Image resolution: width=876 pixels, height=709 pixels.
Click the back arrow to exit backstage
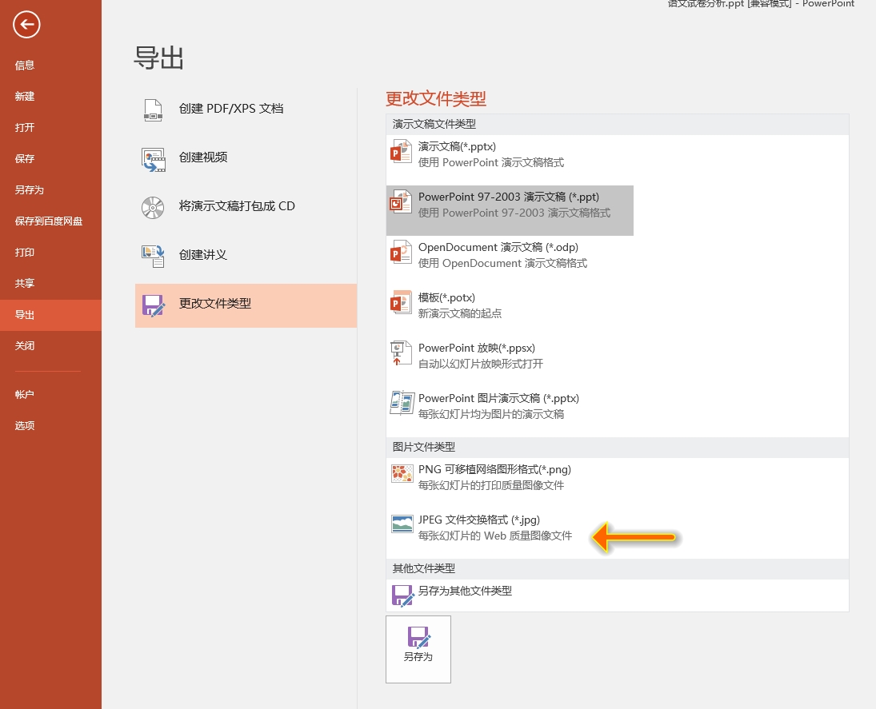pyautogui.click(x=26, y=25)
